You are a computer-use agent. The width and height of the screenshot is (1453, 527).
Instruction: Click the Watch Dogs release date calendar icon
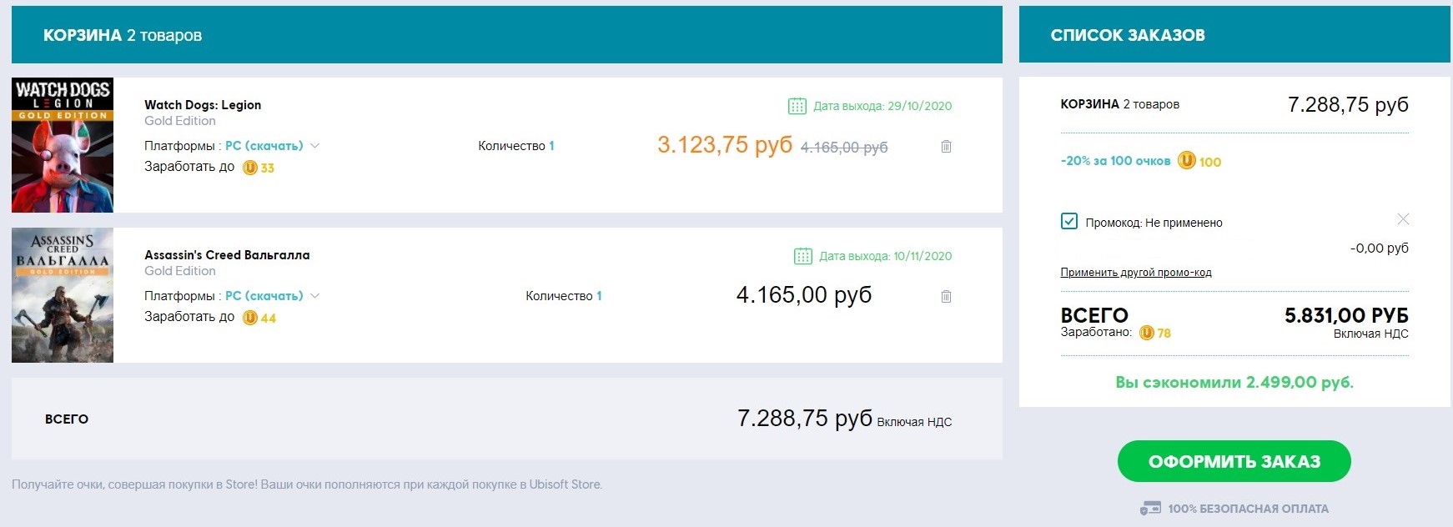tap(797, 106)
